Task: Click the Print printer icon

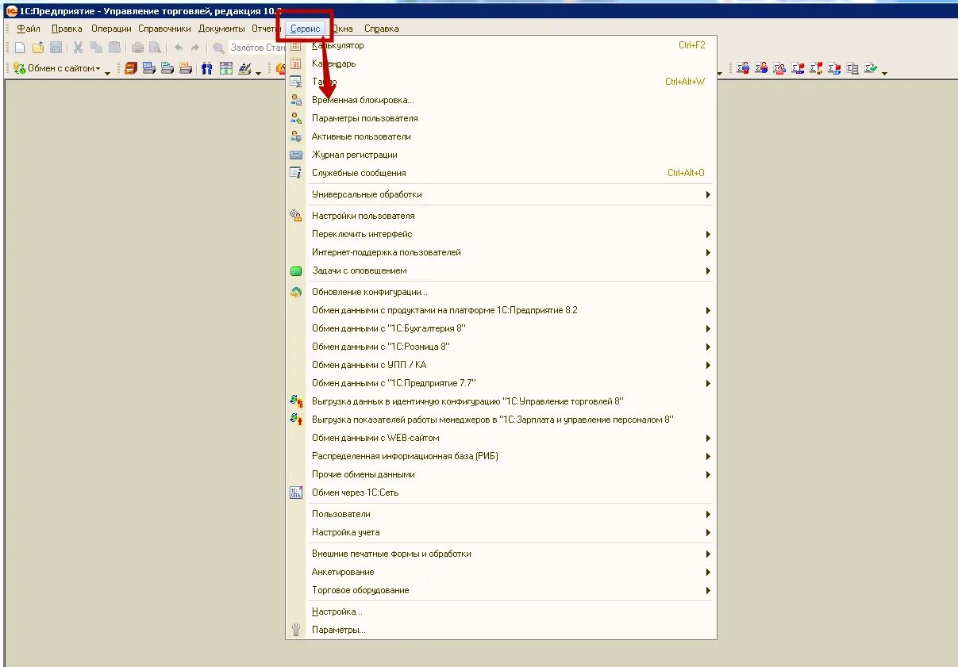Action: pyautogui.click(x=137, y=48)
